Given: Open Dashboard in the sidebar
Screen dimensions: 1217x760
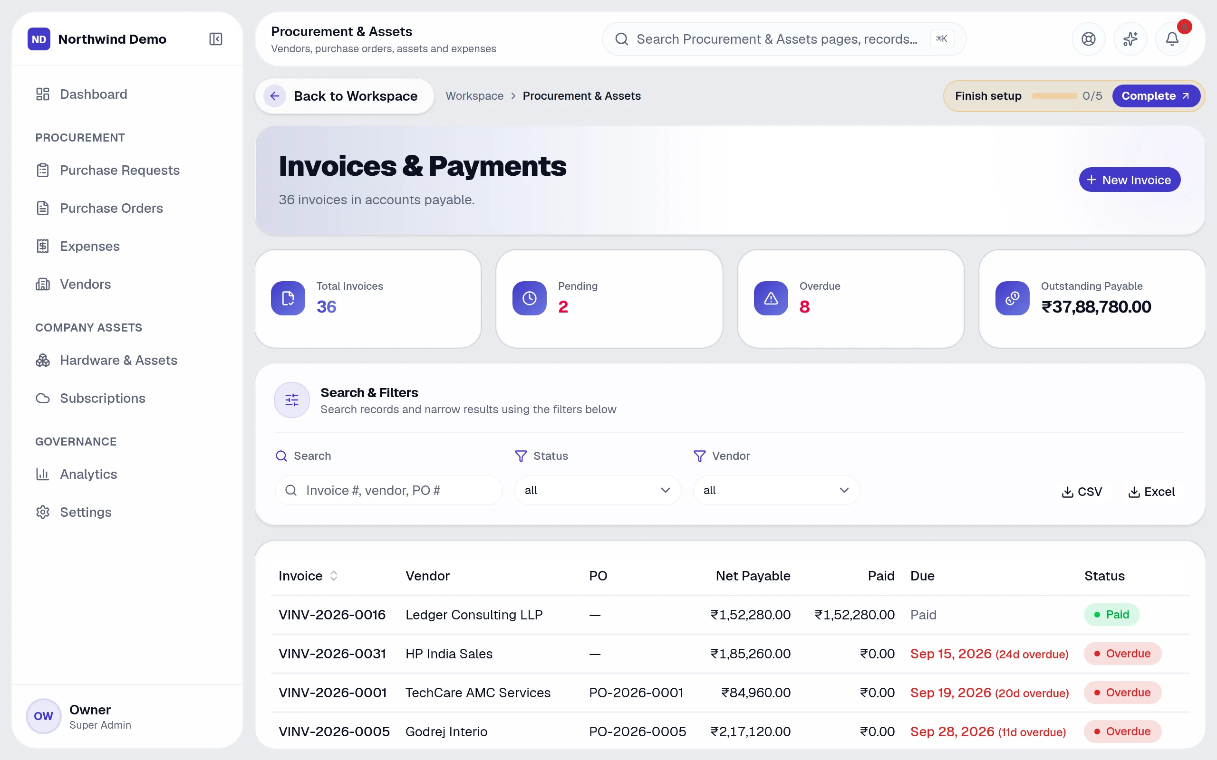Looking at the screenshot, I should (127, 94).
